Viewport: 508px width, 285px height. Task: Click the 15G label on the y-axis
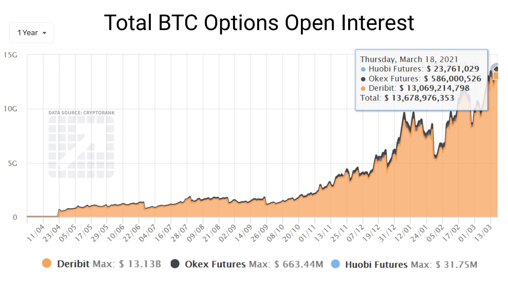pos(10,55)
